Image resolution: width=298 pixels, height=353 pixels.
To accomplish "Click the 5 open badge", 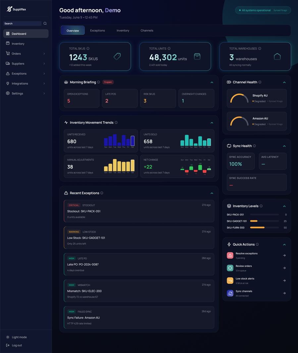I will (108, 82).
